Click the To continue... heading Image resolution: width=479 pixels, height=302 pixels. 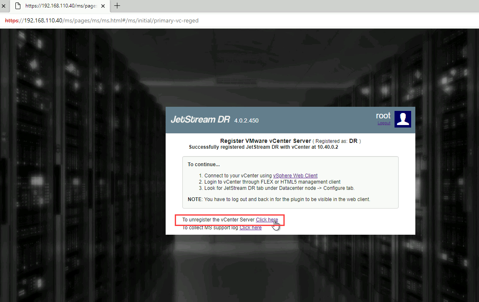[204, 165]
